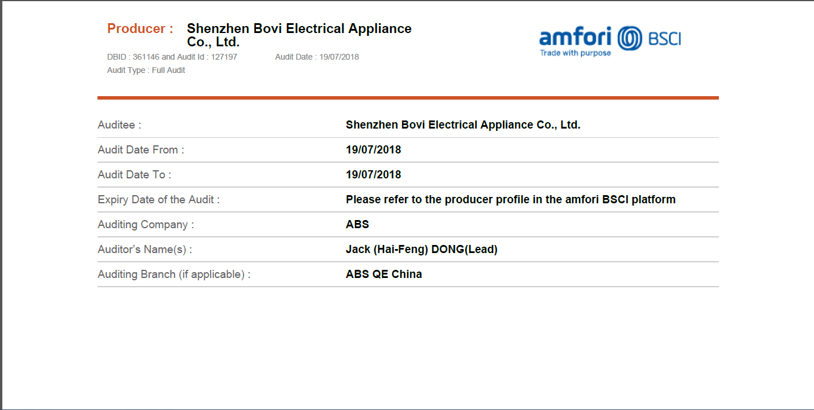
Task: Click the amfori wordmark in header
Action: [576, 38]
